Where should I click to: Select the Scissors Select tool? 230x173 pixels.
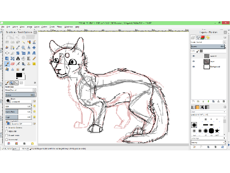(34, 42)
